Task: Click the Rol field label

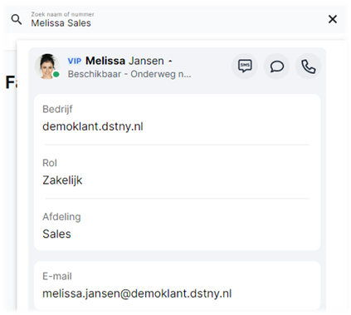Action: click(50, 163)
